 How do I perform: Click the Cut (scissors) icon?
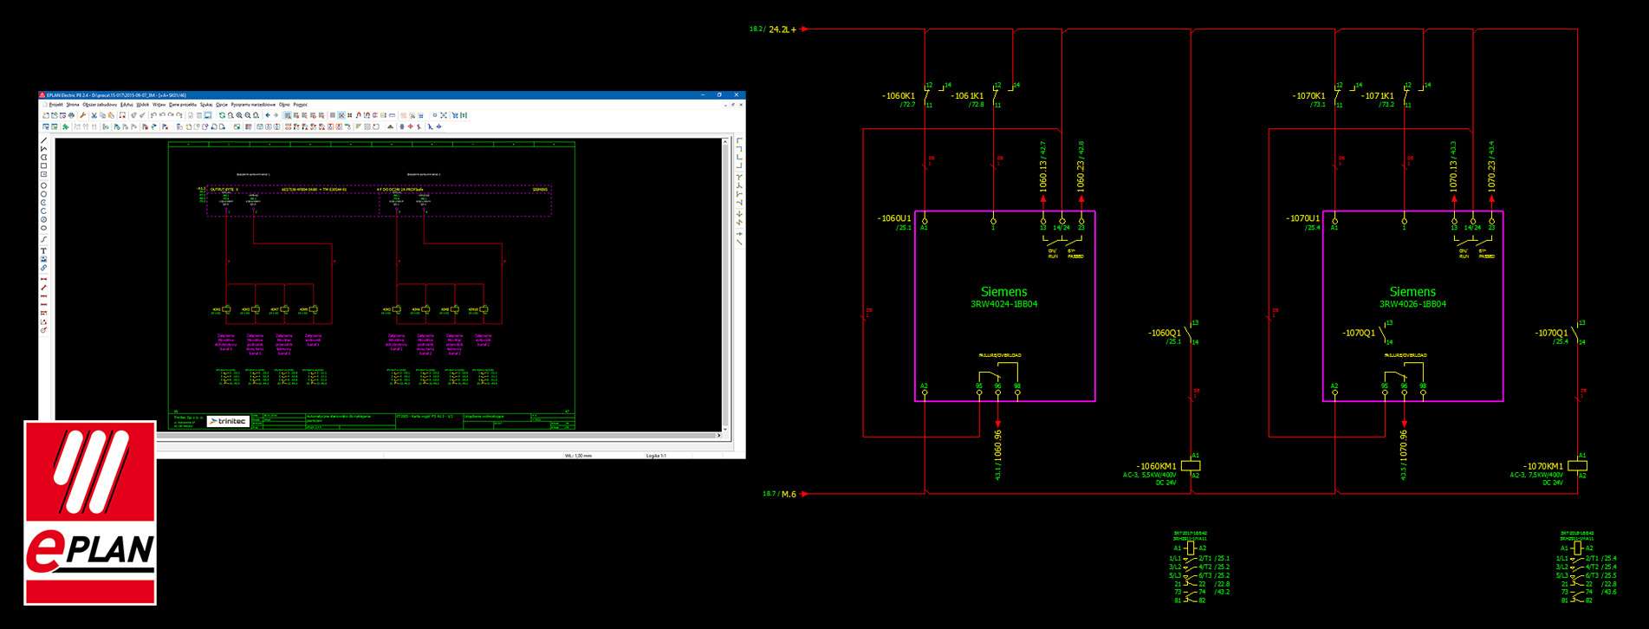click(94, 115)
